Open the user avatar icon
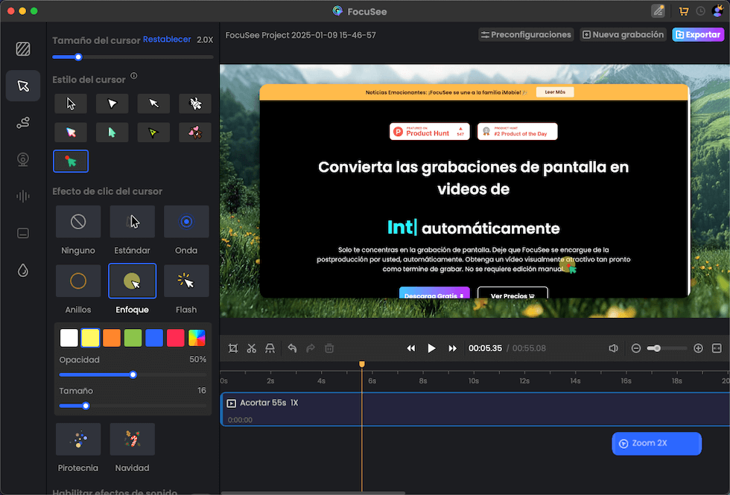 pos(717,11)
